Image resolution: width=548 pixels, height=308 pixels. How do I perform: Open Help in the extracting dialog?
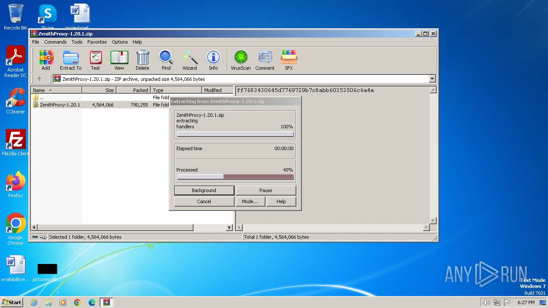click(x=281, y=201)
